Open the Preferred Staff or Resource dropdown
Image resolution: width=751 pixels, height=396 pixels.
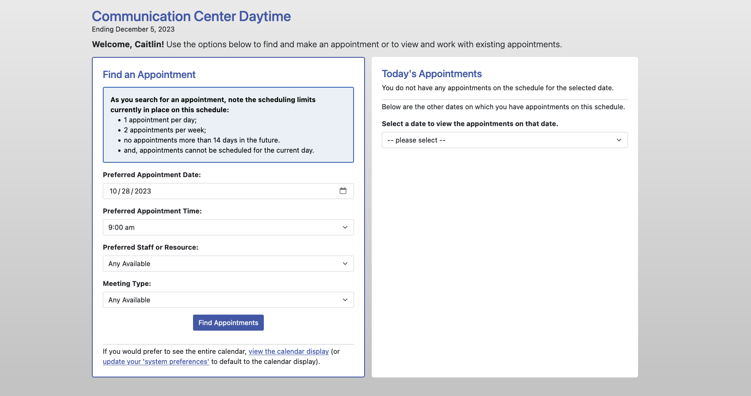pyautogui.click(x=228, y=264)
